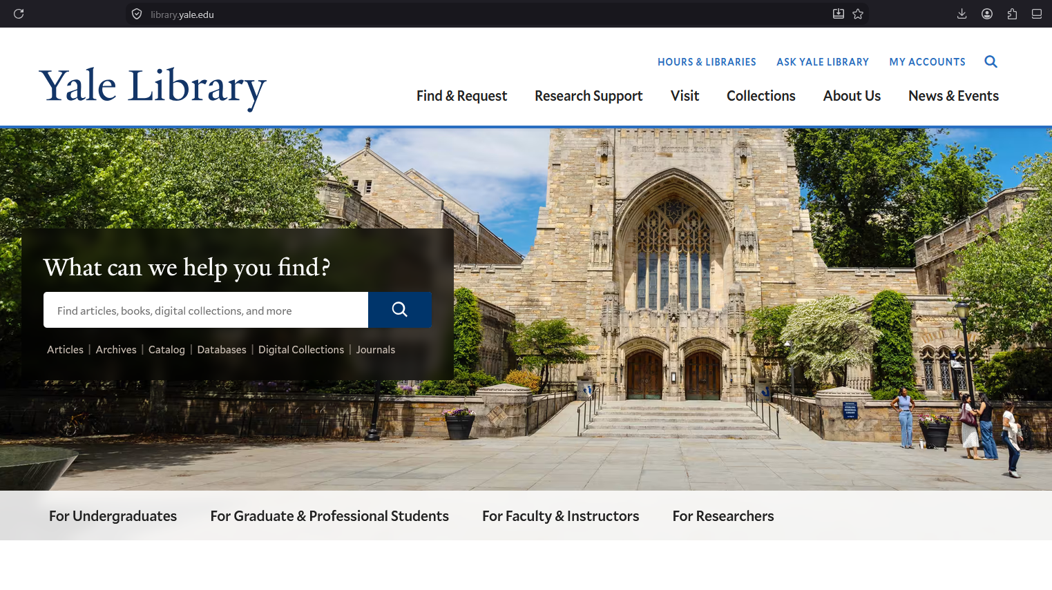Open My Accounts link

tap(927, 62)
